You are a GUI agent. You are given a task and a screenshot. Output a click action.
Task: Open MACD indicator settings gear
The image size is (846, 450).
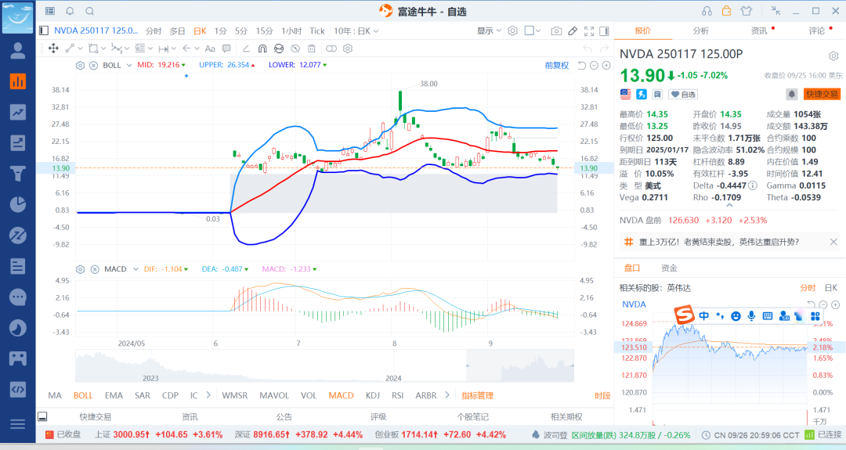coord(80,269)
